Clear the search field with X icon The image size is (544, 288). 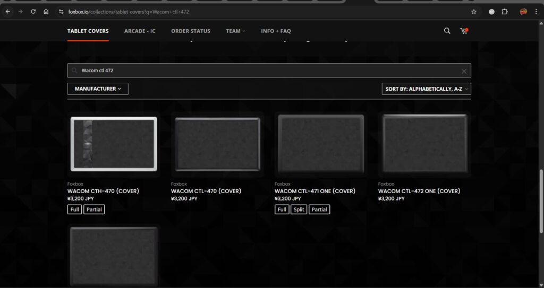464,71
